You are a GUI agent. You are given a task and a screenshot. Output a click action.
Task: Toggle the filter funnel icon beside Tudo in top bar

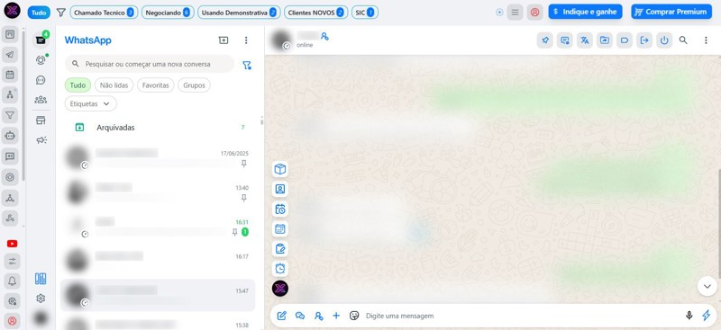pos(60,13)
